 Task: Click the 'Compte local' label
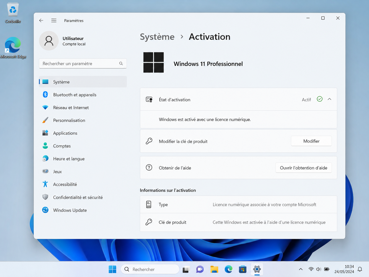[x=74, y=44]
